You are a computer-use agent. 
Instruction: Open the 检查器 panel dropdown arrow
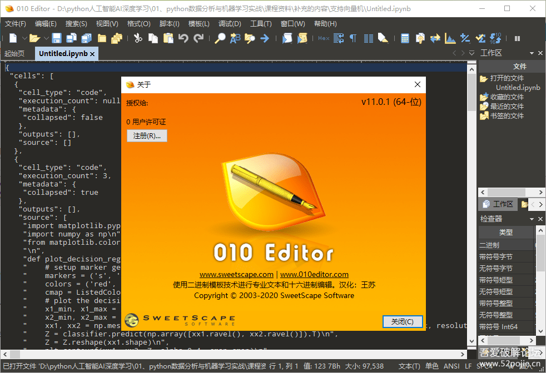532,219
